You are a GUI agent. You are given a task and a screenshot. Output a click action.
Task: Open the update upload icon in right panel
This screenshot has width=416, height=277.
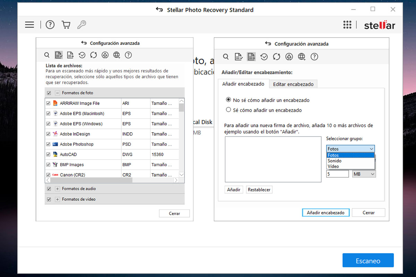289,56
